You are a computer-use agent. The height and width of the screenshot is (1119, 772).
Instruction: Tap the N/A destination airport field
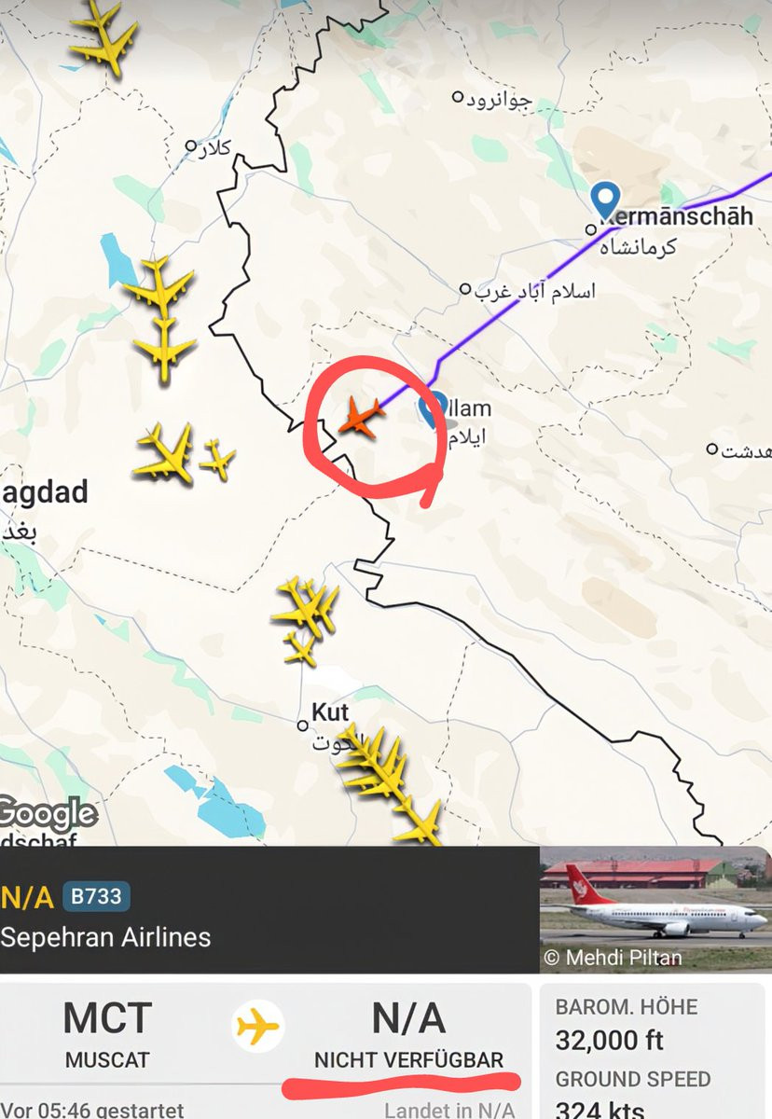click(408, 1033)
